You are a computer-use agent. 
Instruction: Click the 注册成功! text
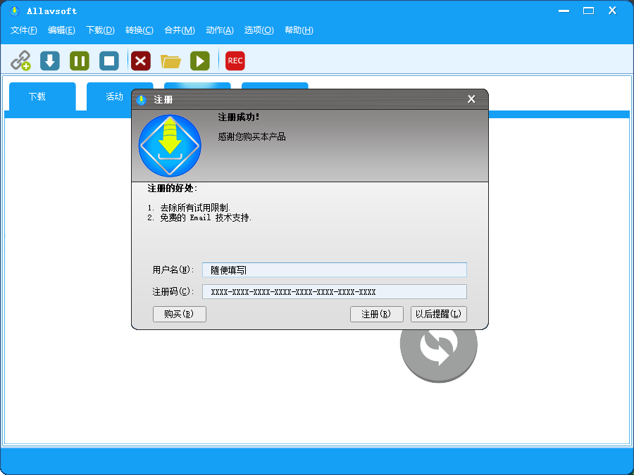point(239,118)
